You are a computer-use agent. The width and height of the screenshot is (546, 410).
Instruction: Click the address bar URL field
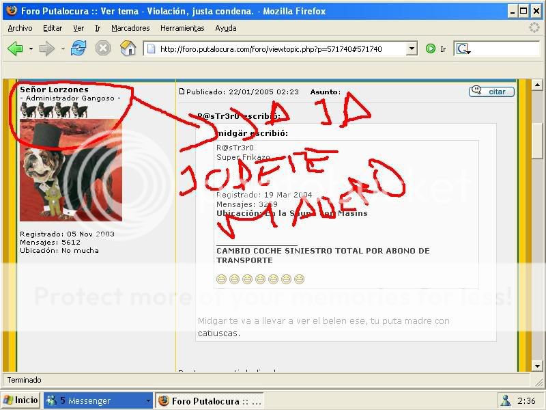click(x=280, y=49)
